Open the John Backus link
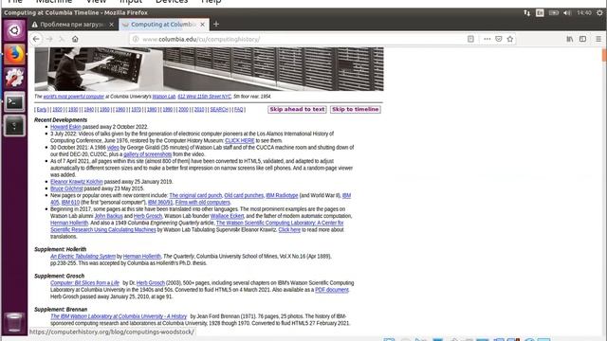Screen dimensions: 607x341 pos(109,216)
